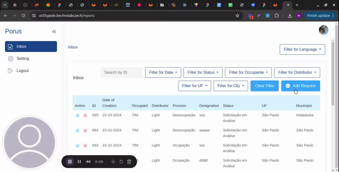Image resolution: width=339 pixels, height=172 pixels.
Task: Delete request 694 with trash icon
Action: pyautogui.click(x=85, y=131)
